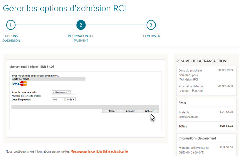Click the 'Frais' section header
The image size is (239, 156).
tap(183, 103)
